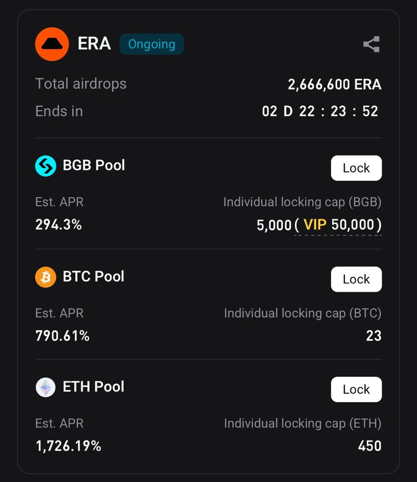Tap the Bitcoin icon for BTC Pool
417x482 pixels.
tap(45, 277)
